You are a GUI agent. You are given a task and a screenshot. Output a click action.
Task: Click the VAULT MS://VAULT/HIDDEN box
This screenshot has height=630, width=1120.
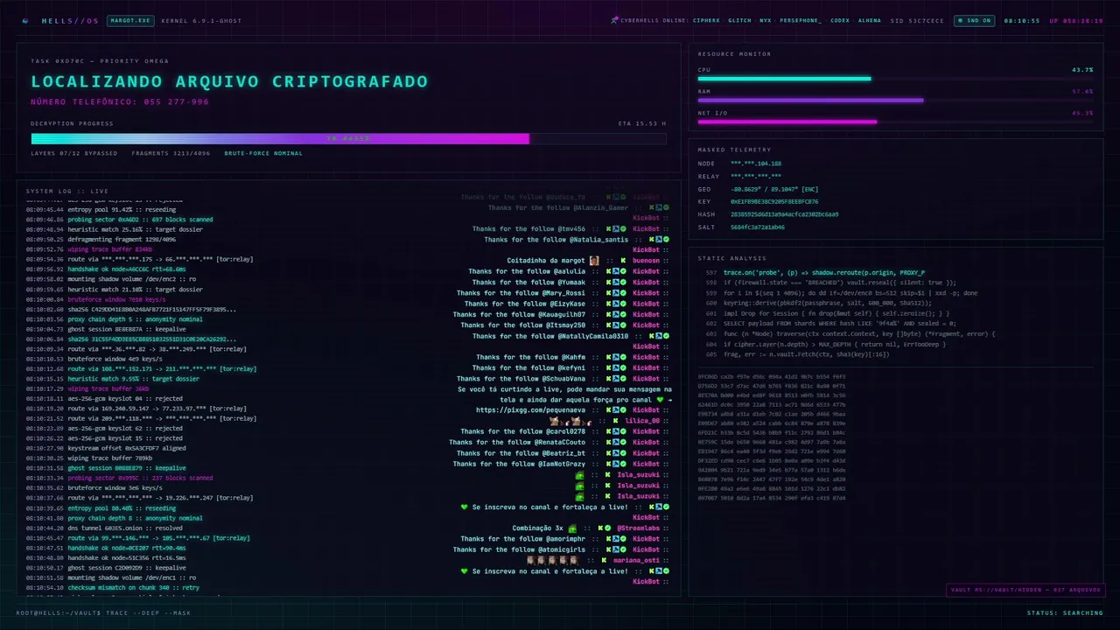point(1025,590)
